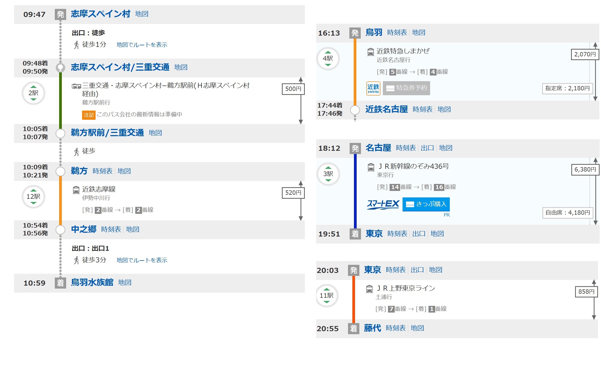Expand the 12駅 stops list for 近鉄志摩線
Viewport: 601px width, 387px height.
click(x=33, y=197)
